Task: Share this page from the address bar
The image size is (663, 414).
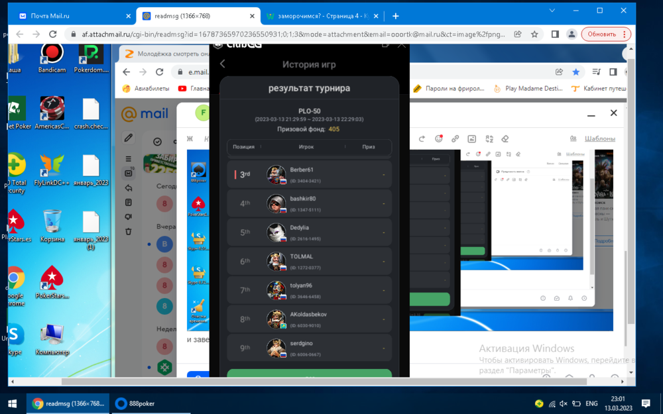Action: [x=517, y=34]
